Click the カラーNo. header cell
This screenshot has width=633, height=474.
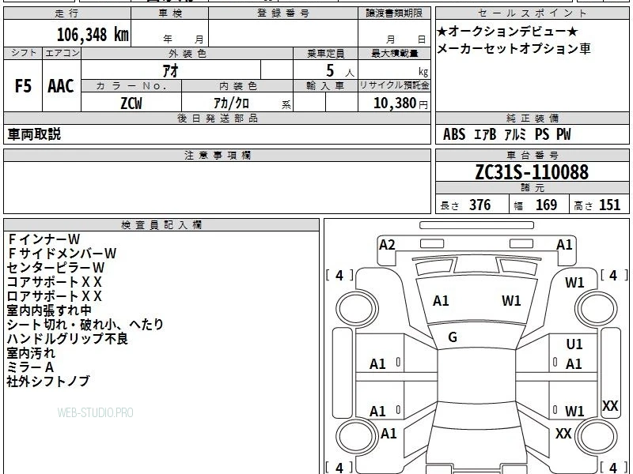[131, 86]
